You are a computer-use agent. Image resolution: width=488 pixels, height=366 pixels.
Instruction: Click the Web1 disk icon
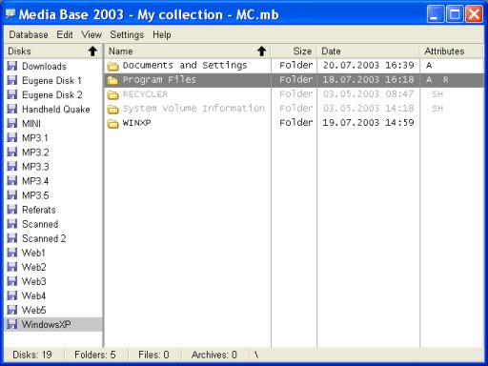point(12,253)
